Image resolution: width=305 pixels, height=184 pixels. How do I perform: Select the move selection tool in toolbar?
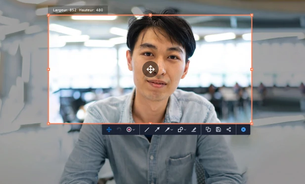point(109,129)
